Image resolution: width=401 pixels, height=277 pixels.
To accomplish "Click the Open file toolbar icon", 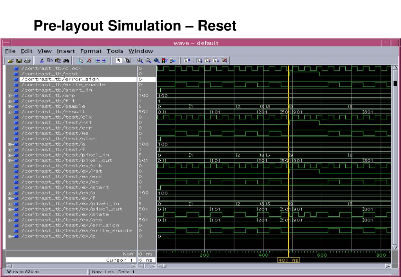I will coord(10,61).
